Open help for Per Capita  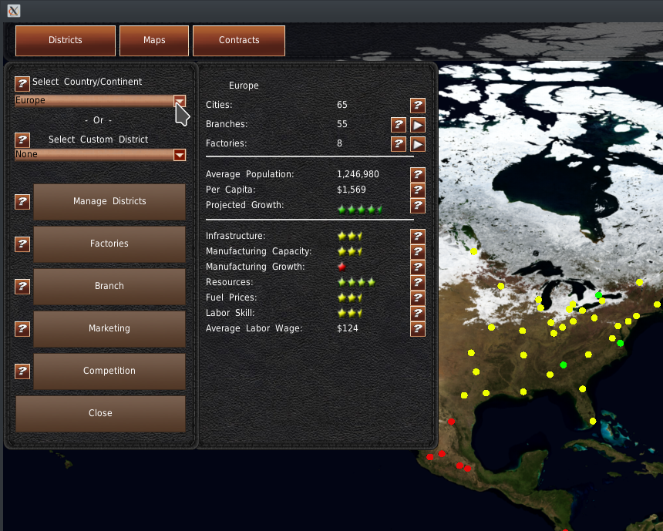pyautogui.click(x=418, y=190)
